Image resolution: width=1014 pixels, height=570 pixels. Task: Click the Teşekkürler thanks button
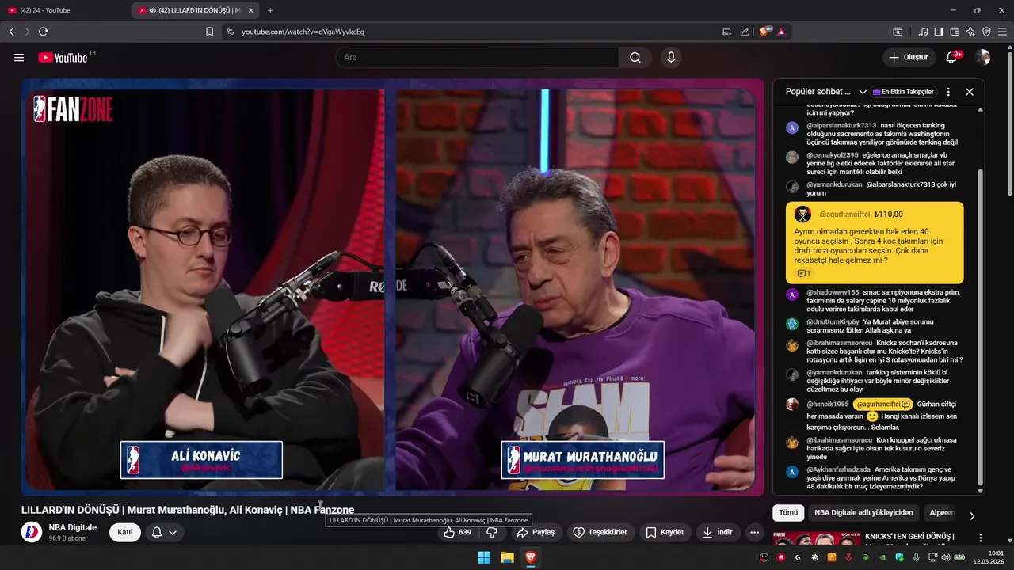[x=600, y=532]
